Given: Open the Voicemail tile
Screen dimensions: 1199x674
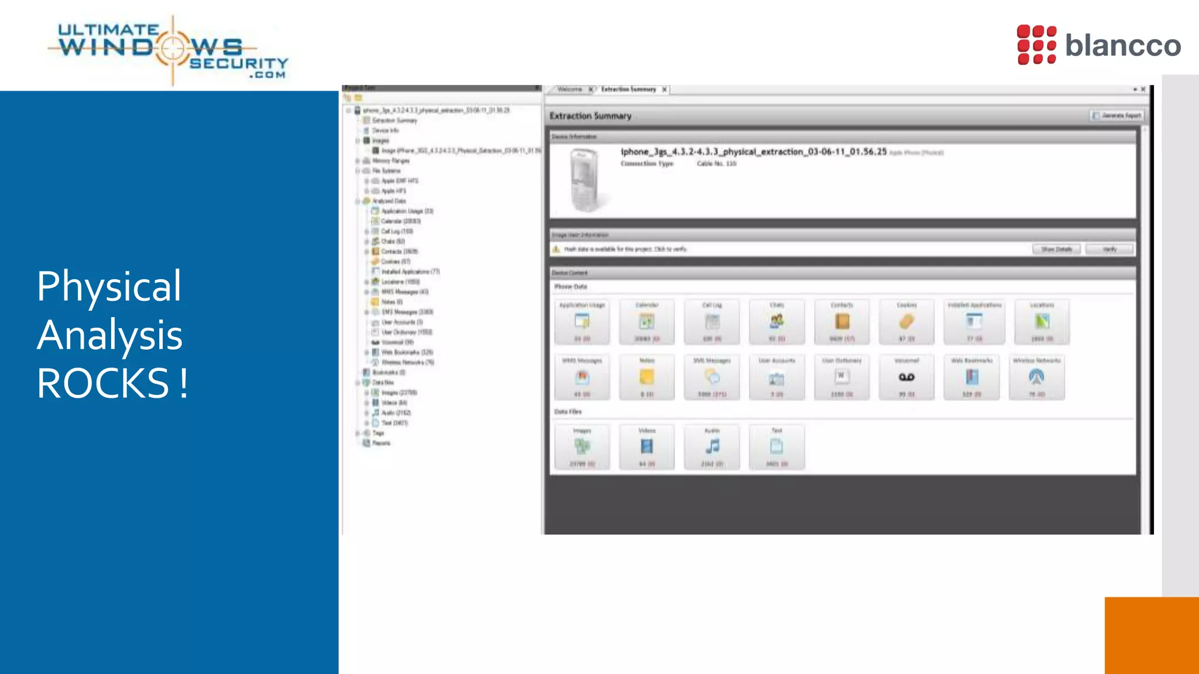Looking at the screenshot, I should 906,377.
